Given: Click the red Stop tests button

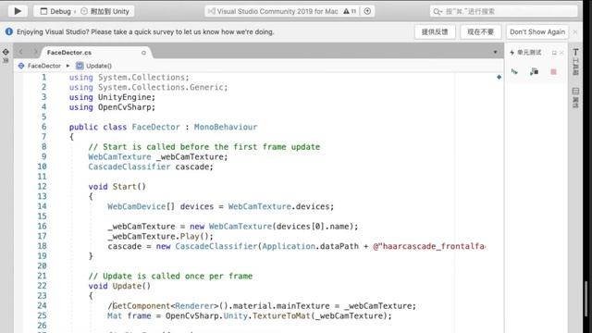Looking at the screenshot, I should (553, 72).
